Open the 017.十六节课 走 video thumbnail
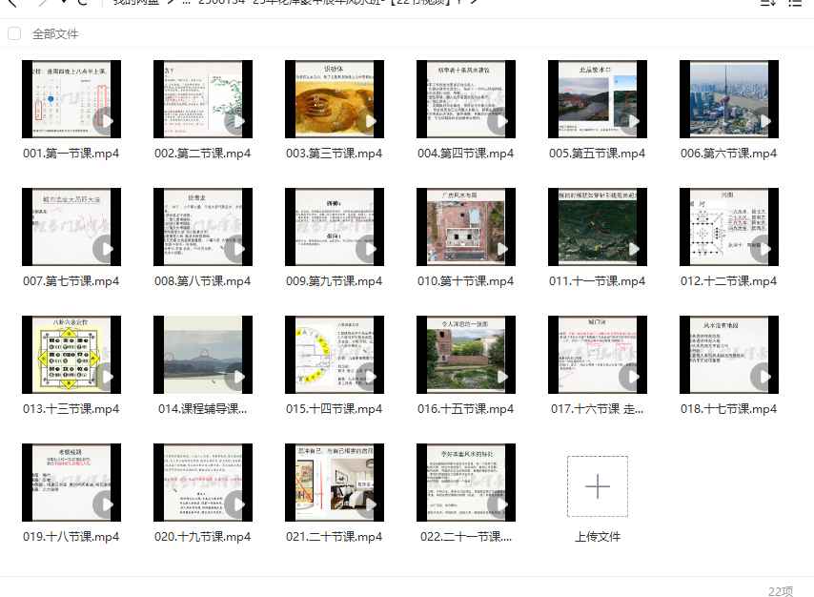 pyautogui.click(x=598, y=355)
